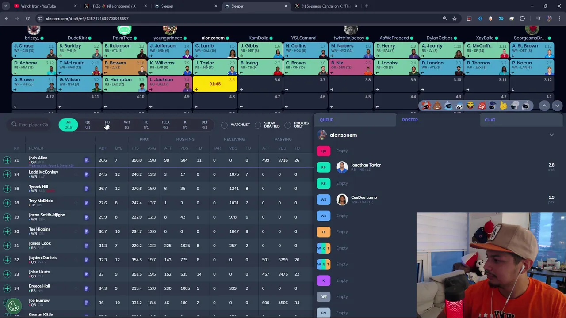Screen dimensions: 566x318
Task: Add James Cook using plus icon
Action: click(x=7, y=246)
